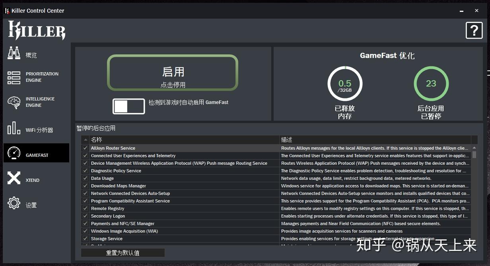This screenshot has height=266, width=490.
Task: Switch to PRIORITIZATION ENGINE tab label
Action: point(42,77)
